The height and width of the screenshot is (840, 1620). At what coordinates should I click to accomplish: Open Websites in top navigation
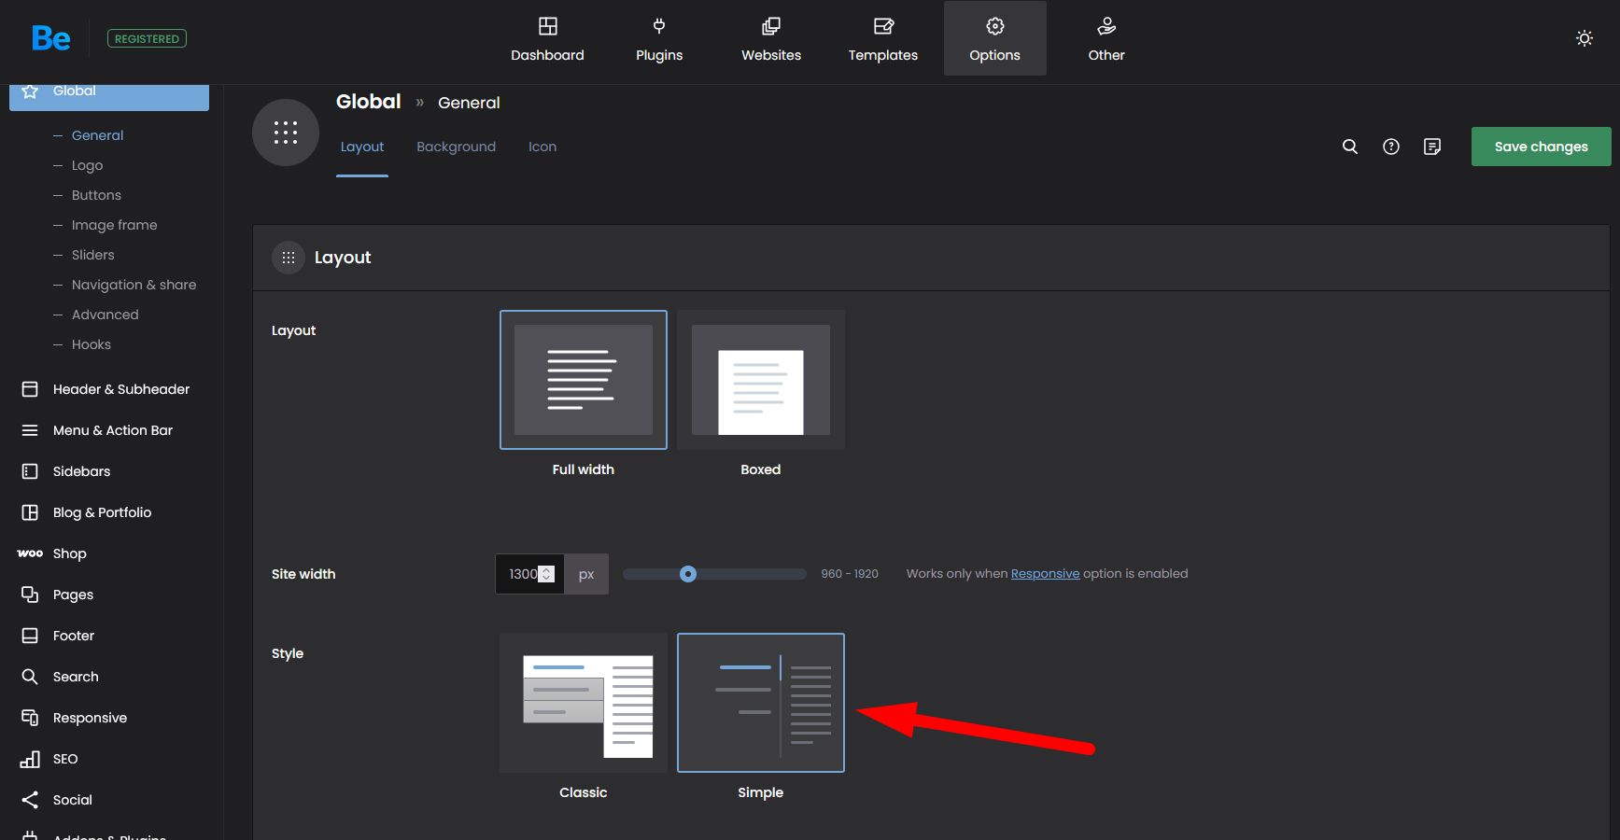(770, 39)
